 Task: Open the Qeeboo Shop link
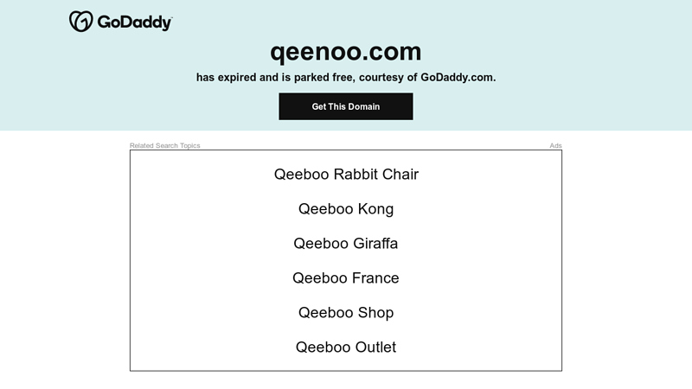click(346, 312)
